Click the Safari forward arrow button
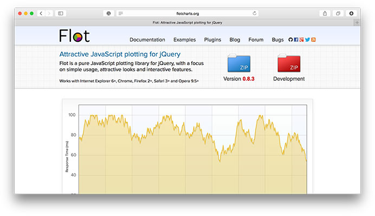The image size is (375, 216). tap(49, 14)
